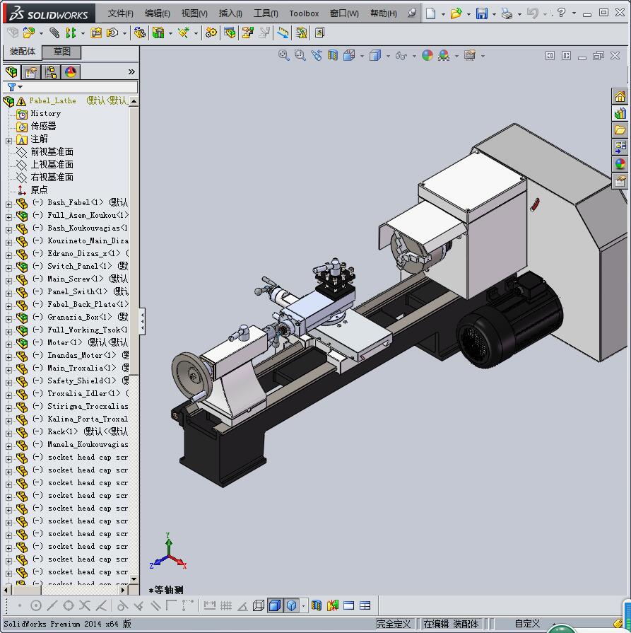Click the feature tree scrollbar down arrow
Screen dimensions: 631x633
pyautogui.click(x=134, y=579)
